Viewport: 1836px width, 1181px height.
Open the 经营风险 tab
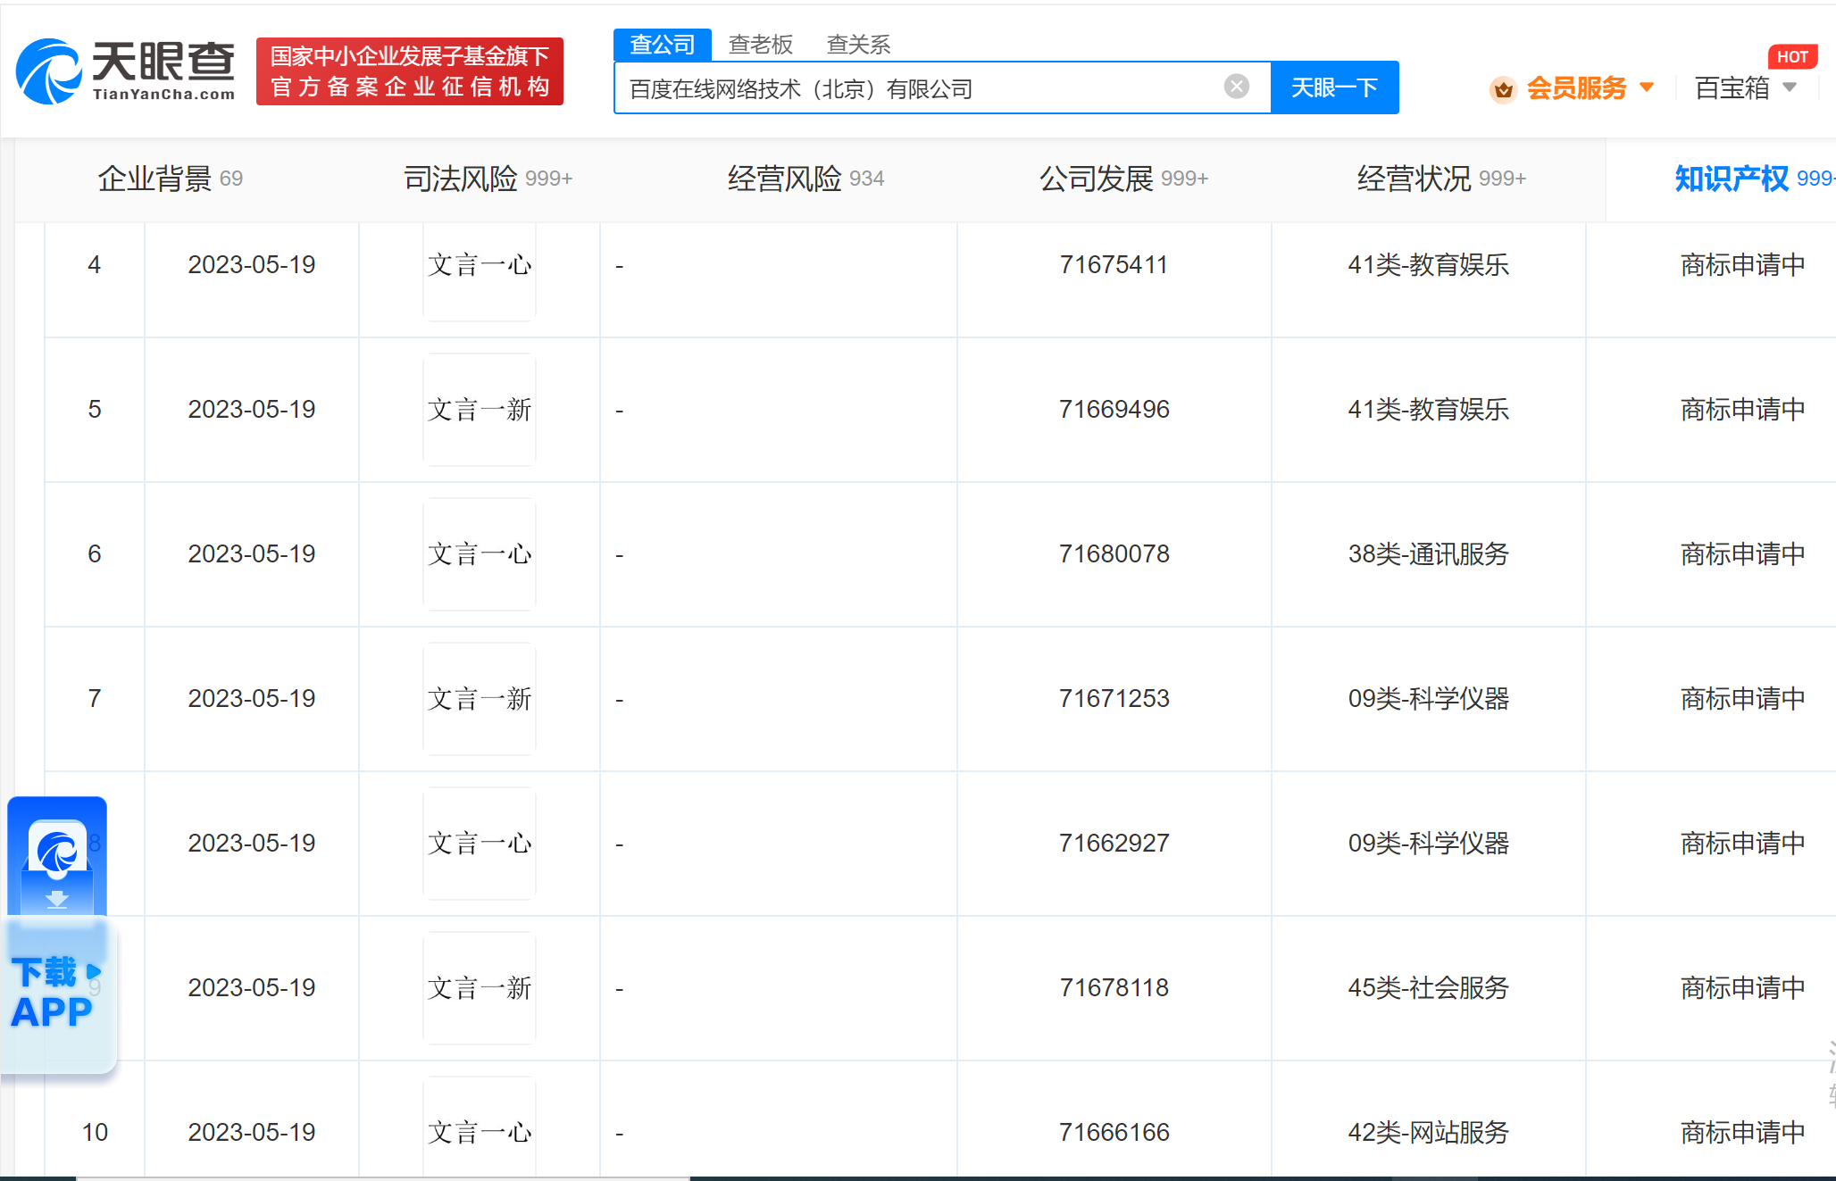coord(805,179)
